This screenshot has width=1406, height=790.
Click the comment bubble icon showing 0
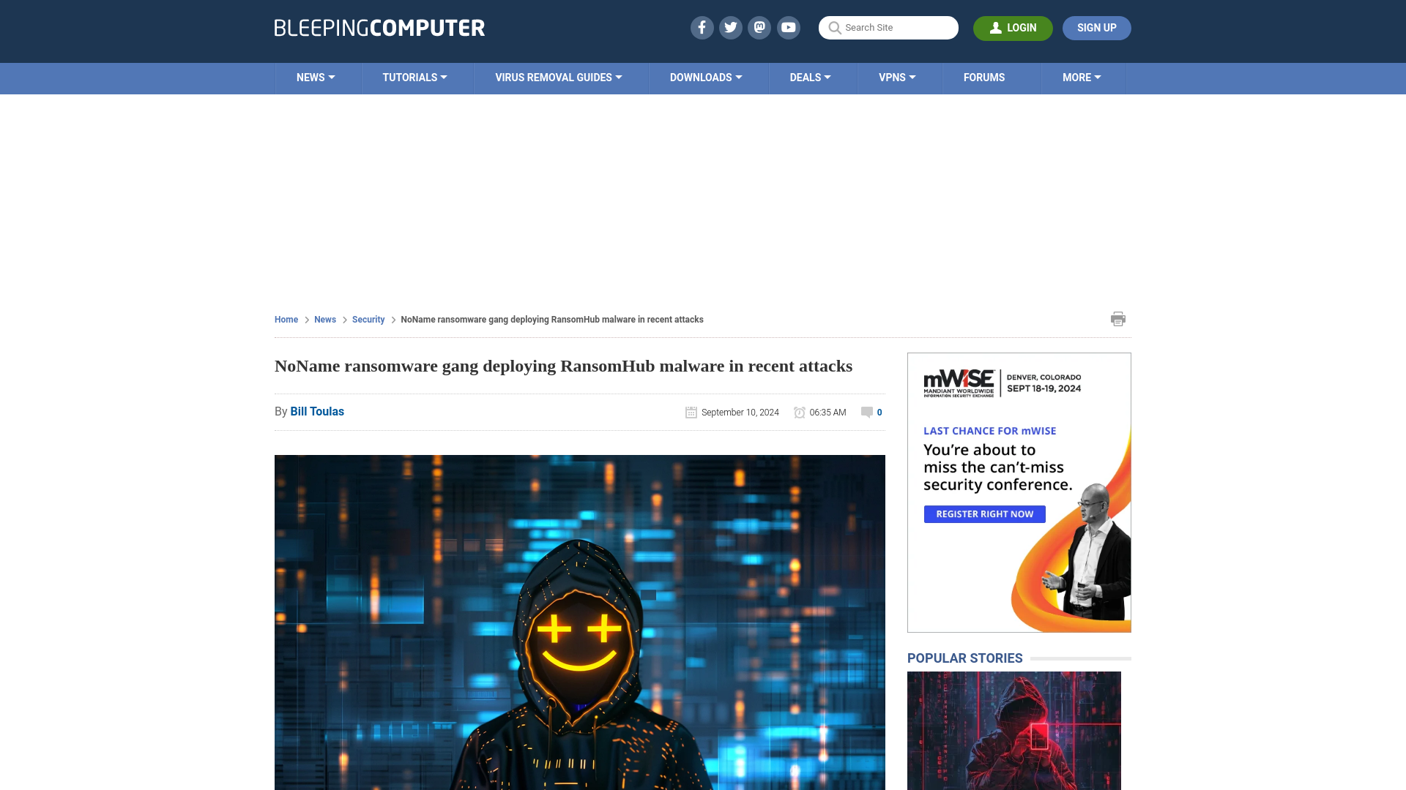coord(867,411)
